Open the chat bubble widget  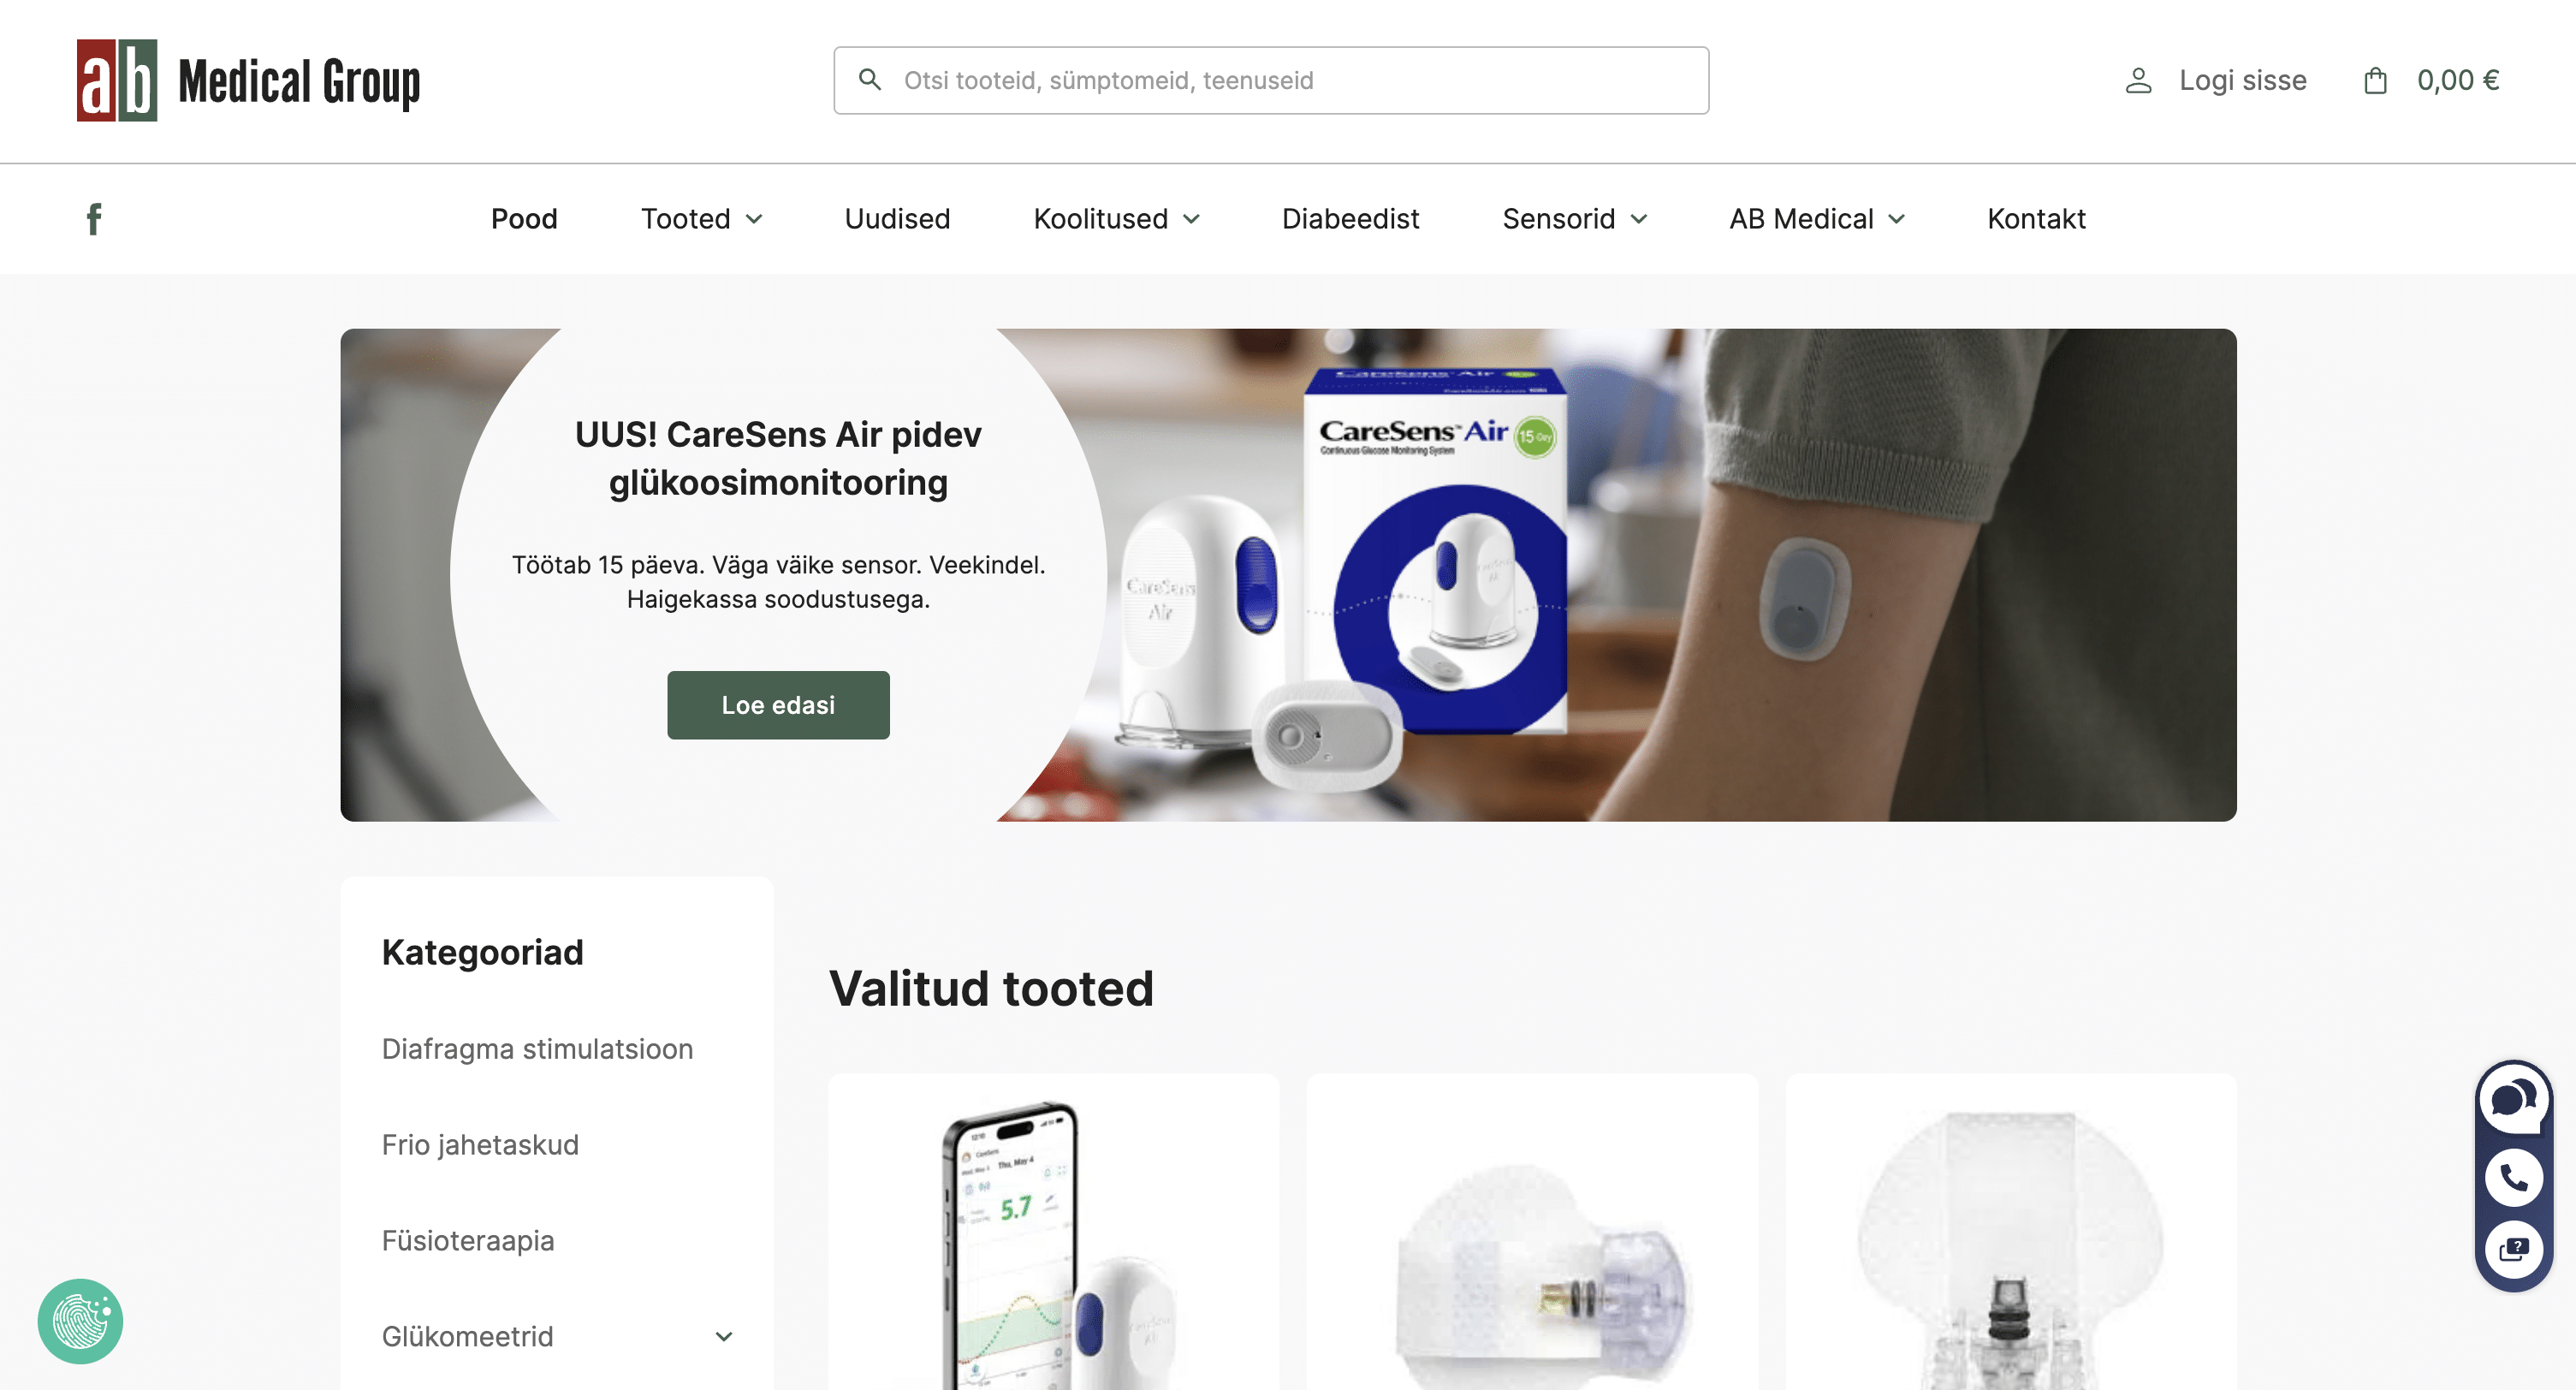[2513, 1100]
